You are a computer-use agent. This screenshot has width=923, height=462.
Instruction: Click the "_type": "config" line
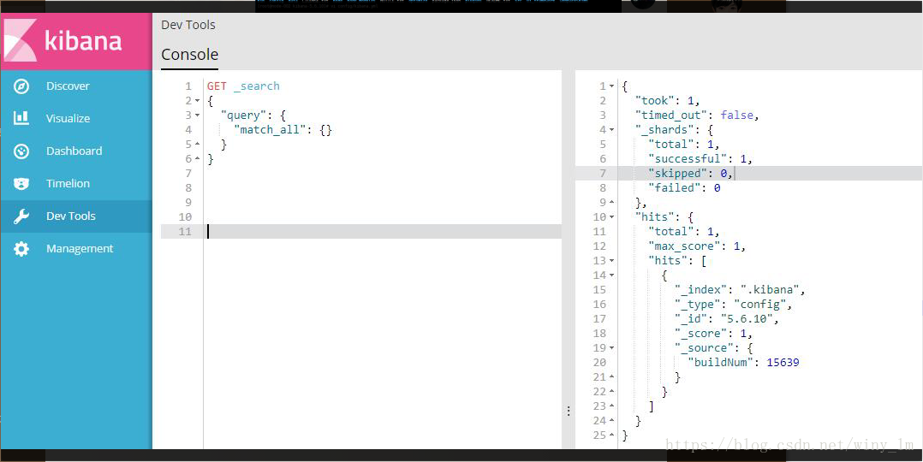734,305
